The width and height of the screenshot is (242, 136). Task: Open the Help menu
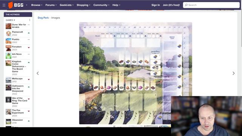point(116,5)
